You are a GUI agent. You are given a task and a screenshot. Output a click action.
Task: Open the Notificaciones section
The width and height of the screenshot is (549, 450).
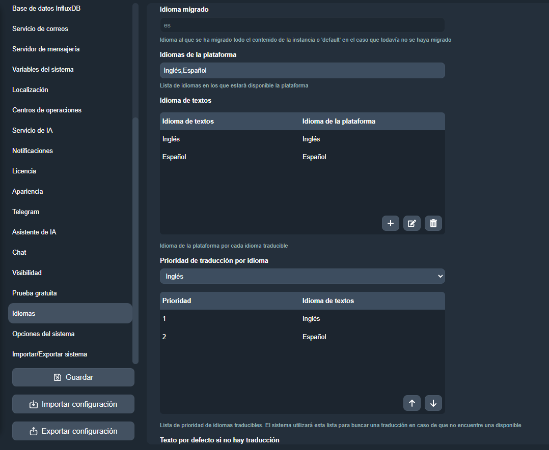[x=32, y=151]
